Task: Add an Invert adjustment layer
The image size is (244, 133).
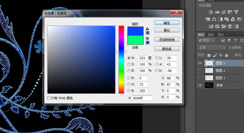Action: click(x=211, y=26)
